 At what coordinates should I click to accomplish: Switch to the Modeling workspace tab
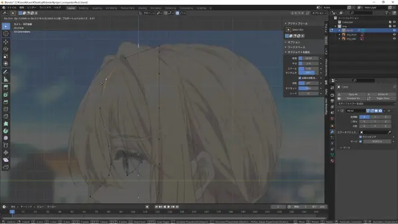(x=83, y=8)
